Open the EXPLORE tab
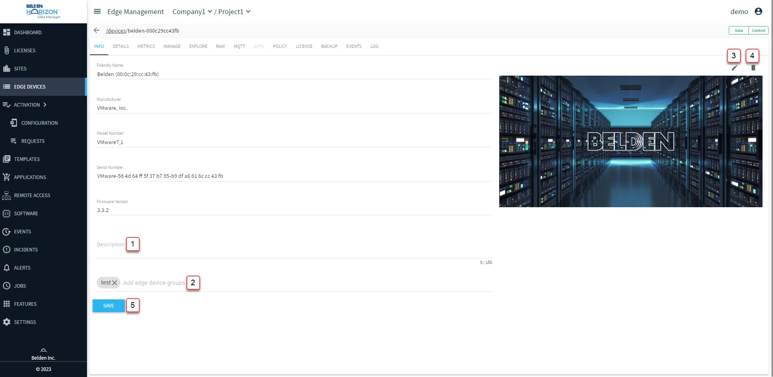The image size is (773, 377). click(198, 46)
